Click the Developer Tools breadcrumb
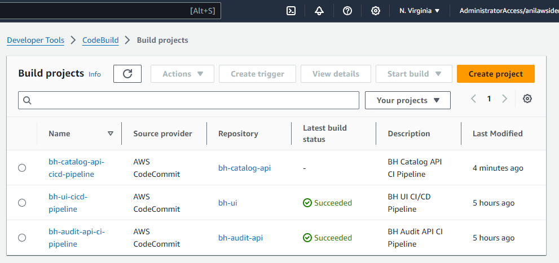 36,40
